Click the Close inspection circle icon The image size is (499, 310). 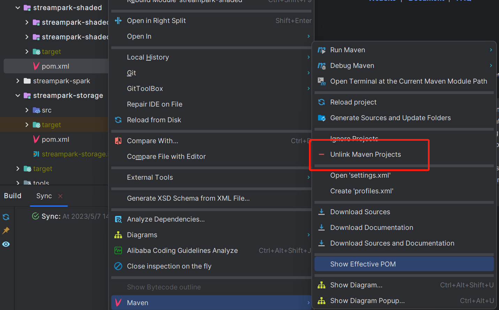point(118,266)
